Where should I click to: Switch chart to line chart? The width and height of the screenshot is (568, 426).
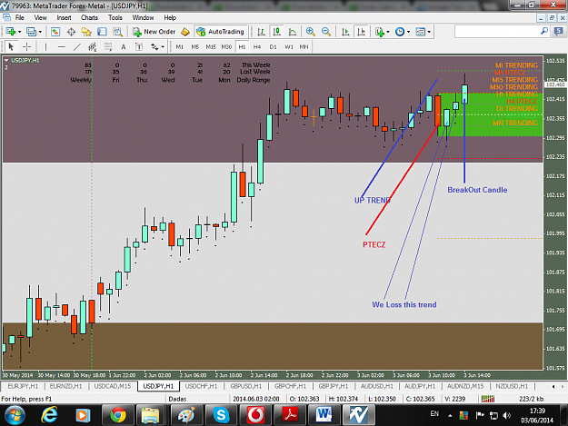point(293,32)
